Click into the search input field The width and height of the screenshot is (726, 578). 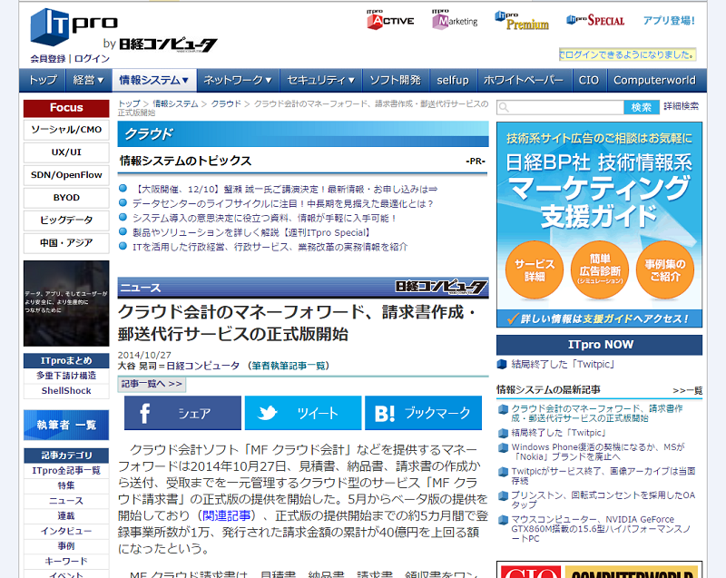point(560,107)
